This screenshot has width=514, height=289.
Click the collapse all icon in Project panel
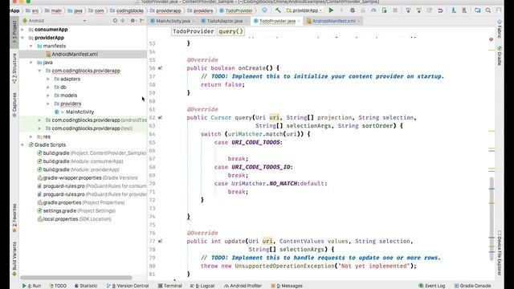coord(123,21)
